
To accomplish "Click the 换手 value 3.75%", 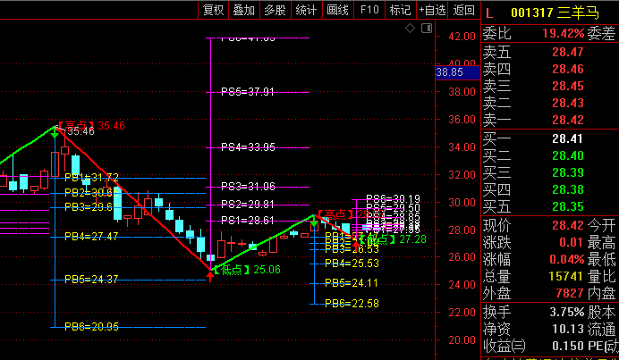I will tap(567, 312).
